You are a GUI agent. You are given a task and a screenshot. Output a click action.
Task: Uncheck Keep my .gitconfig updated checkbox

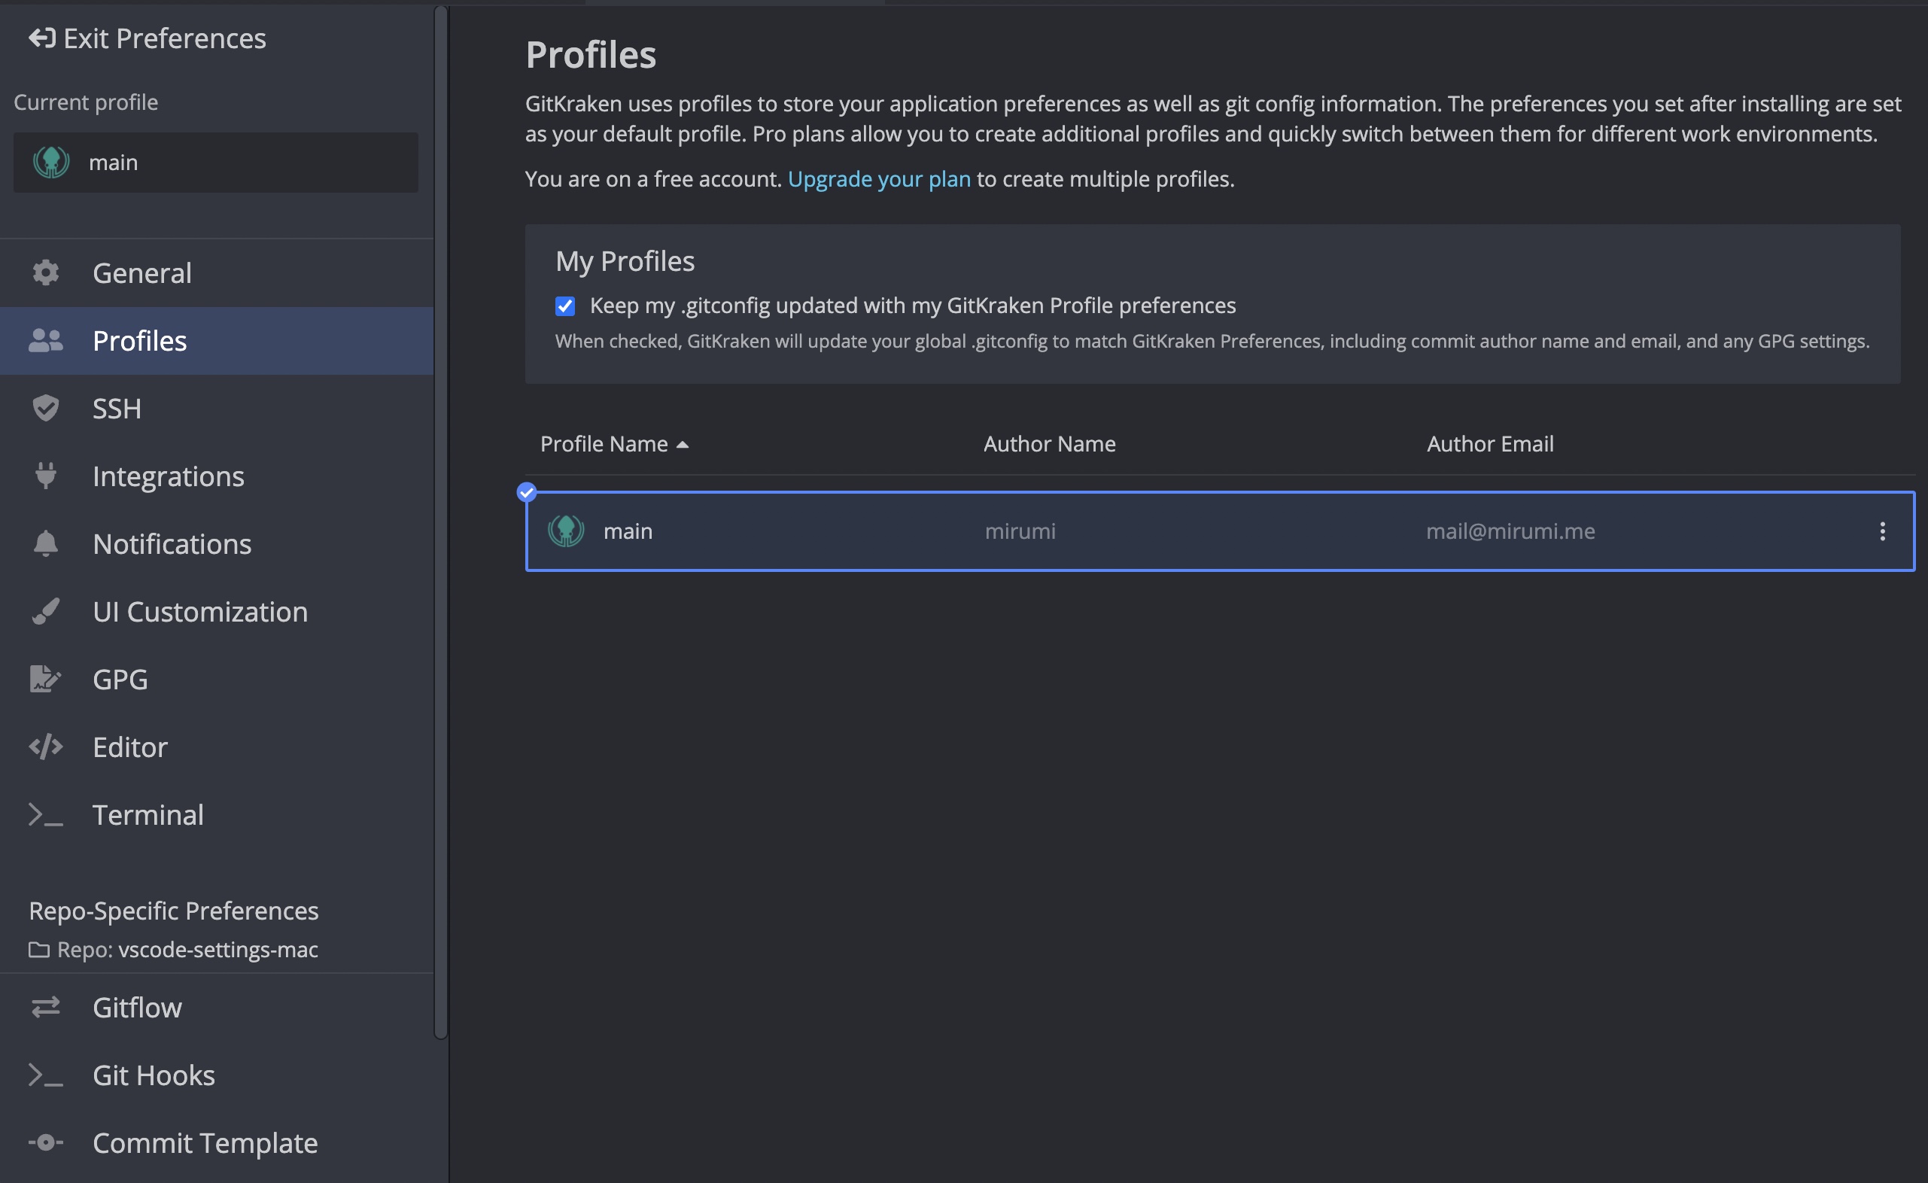[565, 306]
